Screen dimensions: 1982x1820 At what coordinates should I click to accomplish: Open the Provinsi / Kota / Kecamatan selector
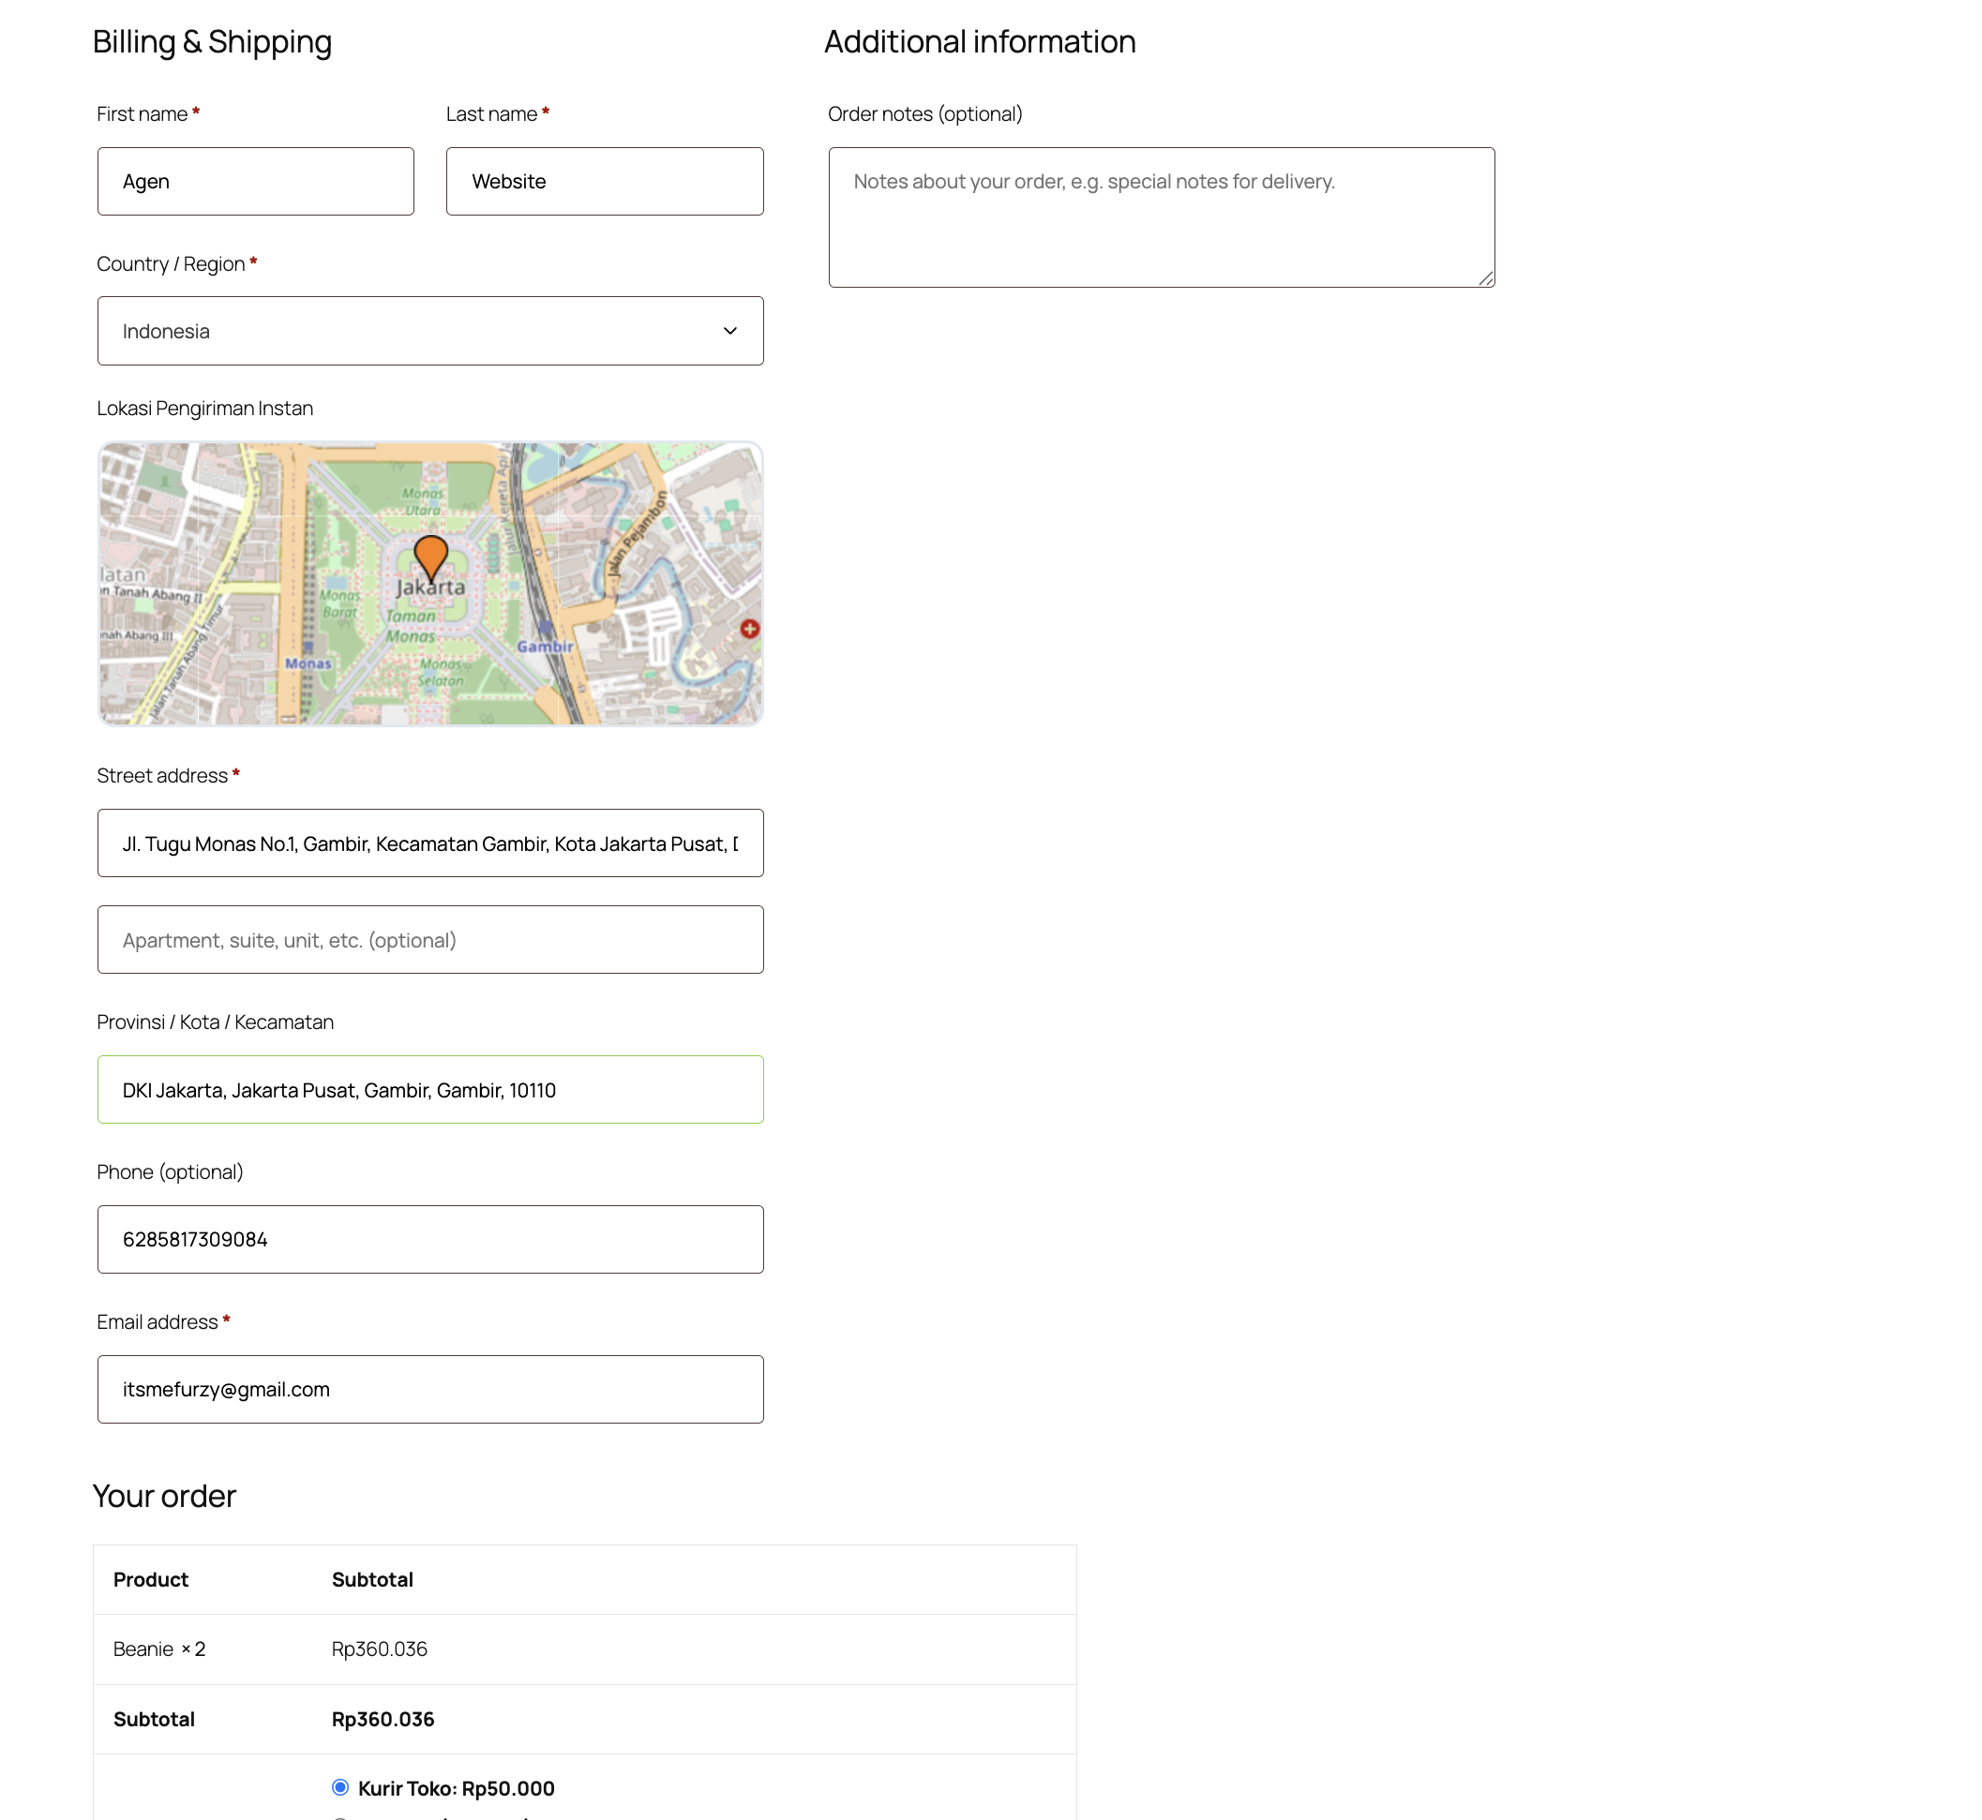(429, 1089)
